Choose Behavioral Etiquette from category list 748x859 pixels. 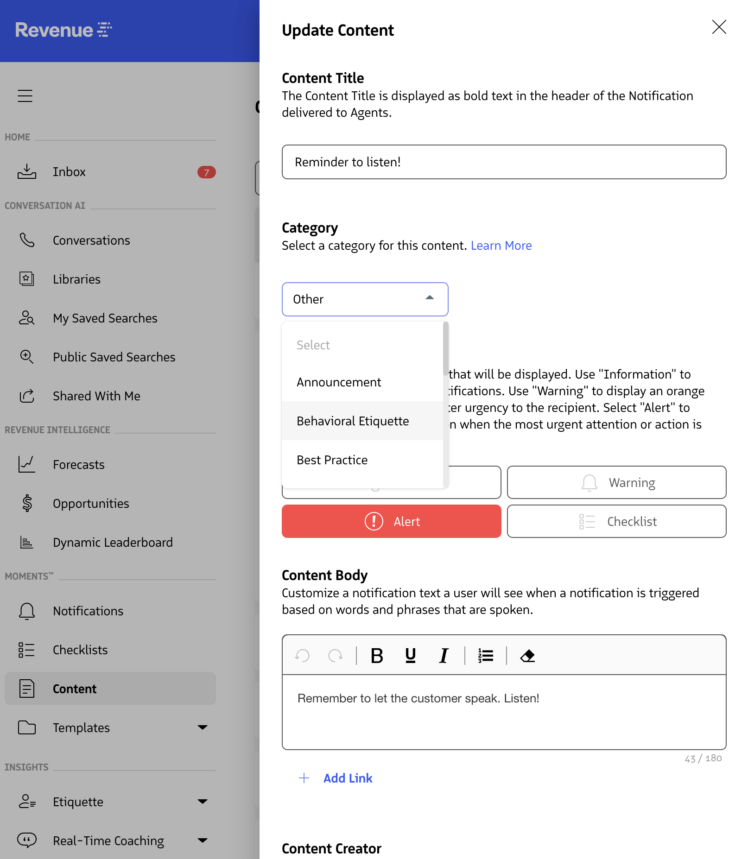(x=362, y=421)
